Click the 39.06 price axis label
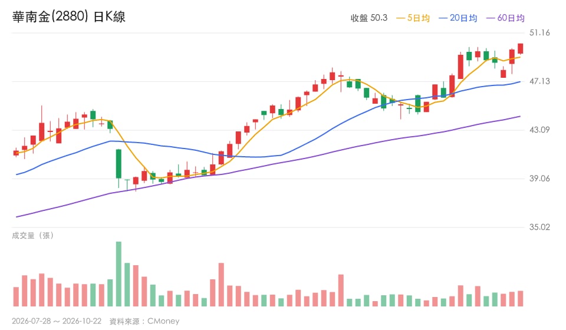Screen dimensions: 566x330 (539, 179)
